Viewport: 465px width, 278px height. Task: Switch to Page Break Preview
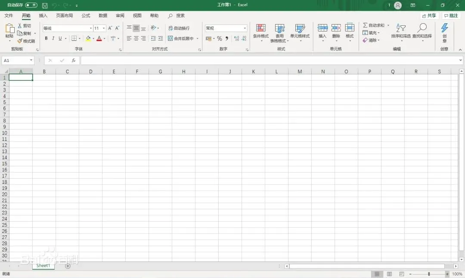coord(402,274)
